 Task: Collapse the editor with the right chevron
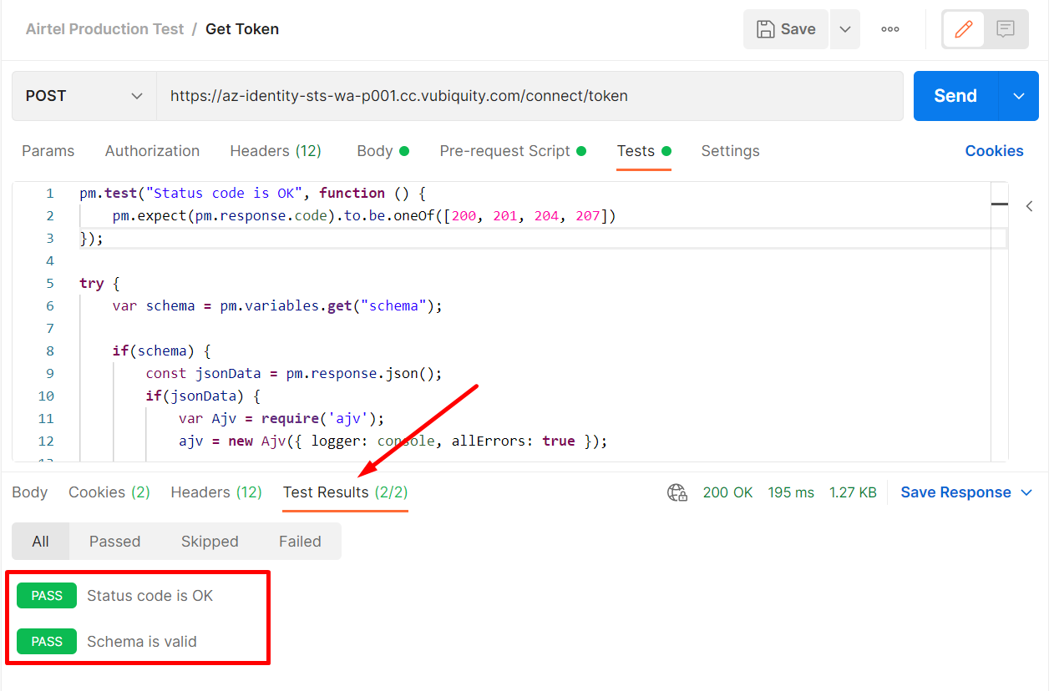tap(1029, 205)
